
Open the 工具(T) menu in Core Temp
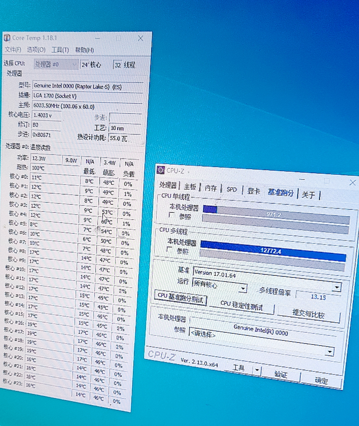60,50
